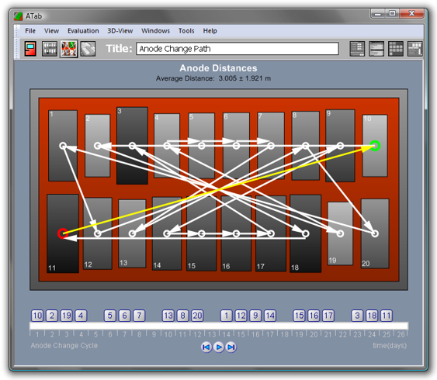Click the Average Distance text
Screen dimensions: 437x380
[x=213, y=78]
